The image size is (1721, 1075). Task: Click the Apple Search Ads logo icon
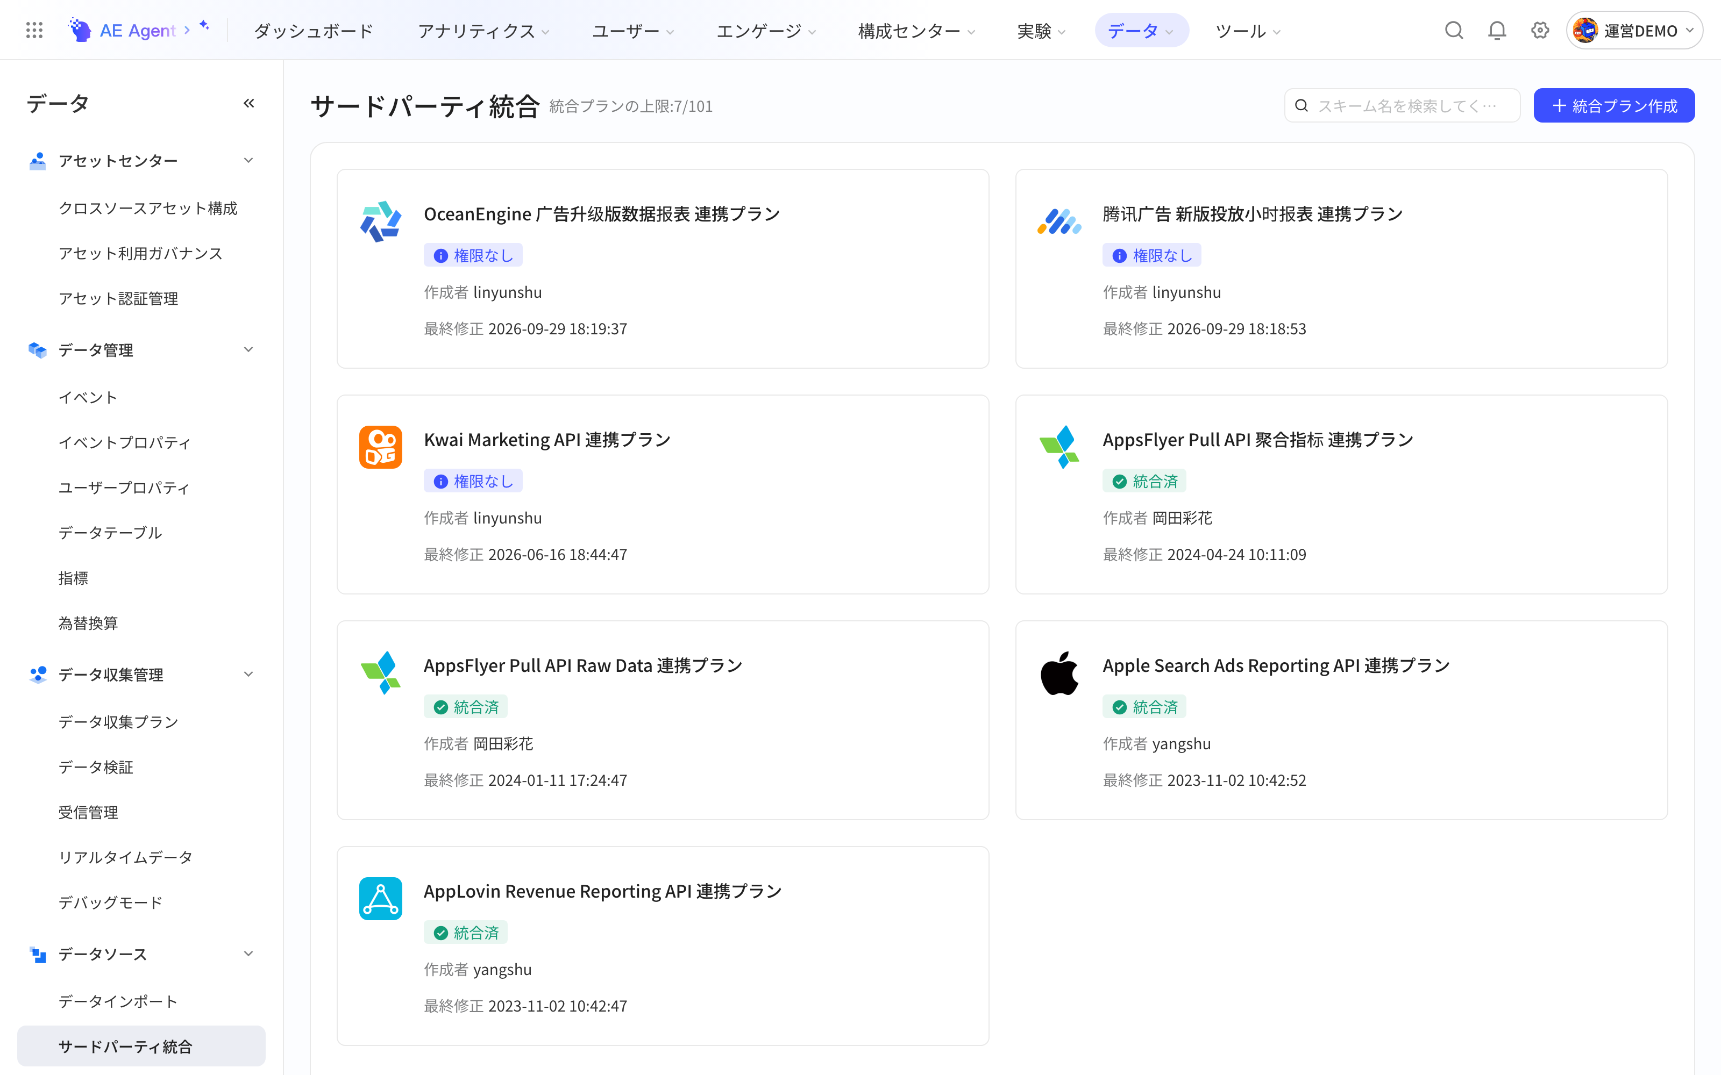pyautogui.click(x=1059, y=672)
